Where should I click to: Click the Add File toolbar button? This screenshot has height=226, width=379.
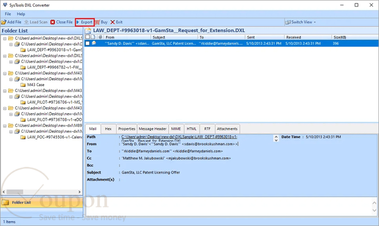pos(11,22)
